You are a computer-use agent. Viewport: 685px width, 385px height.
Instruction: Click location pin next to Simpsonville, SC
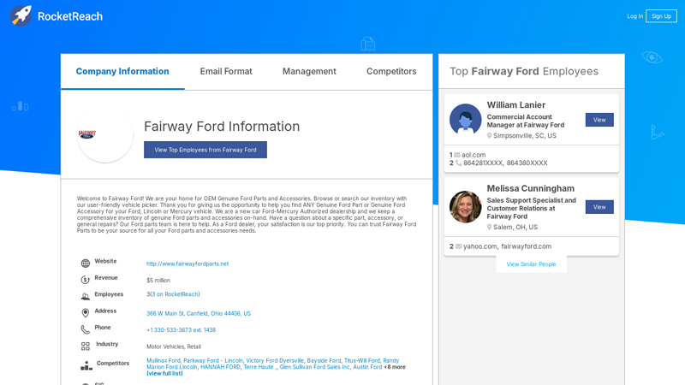(x=489, y=136)
